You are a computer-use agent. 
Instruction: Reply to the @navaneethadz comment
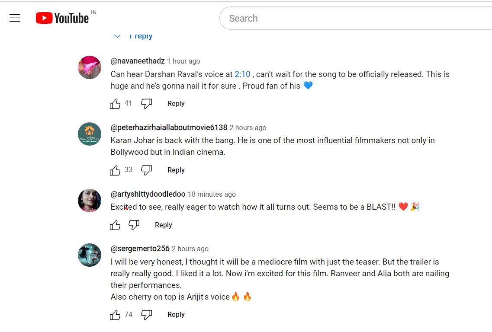tap(176, 104)
